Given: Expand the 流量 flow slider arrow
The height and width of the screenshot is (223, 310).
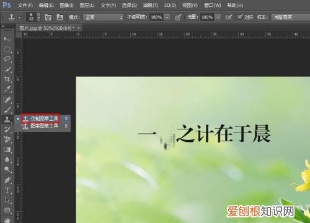Looking at the screenshot, I should [x=218, y=17].
